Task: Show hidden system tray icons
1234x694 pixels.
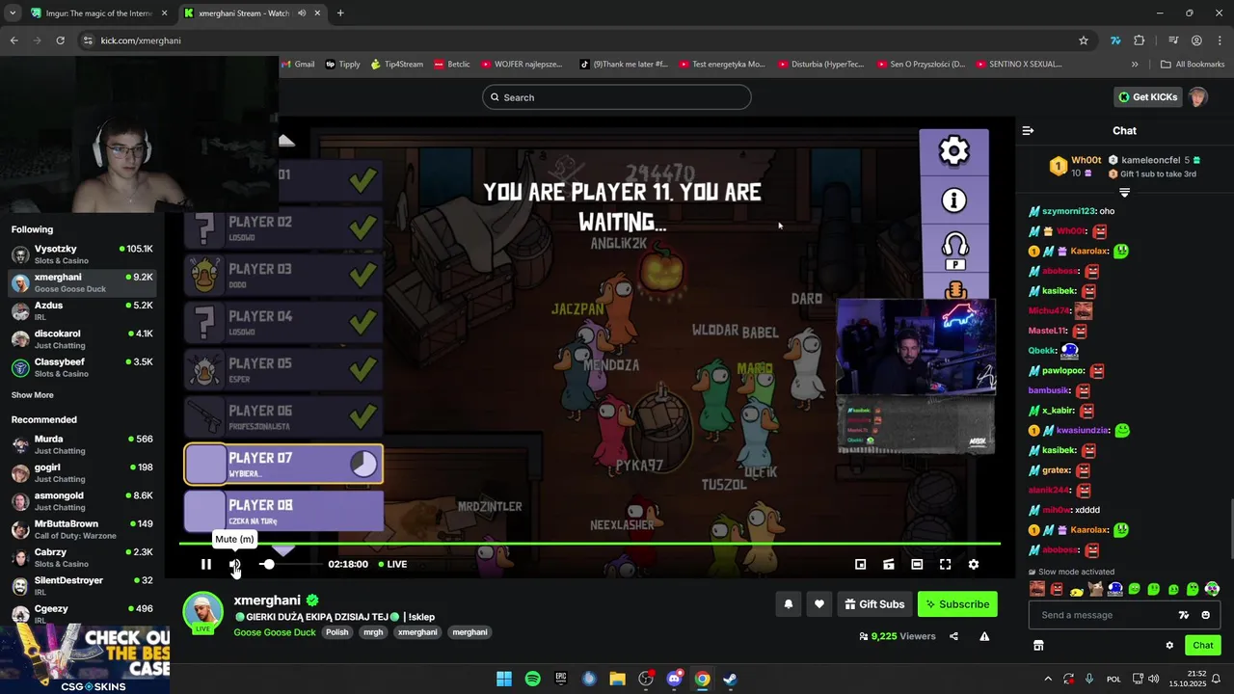Action: coord(1048,679)
